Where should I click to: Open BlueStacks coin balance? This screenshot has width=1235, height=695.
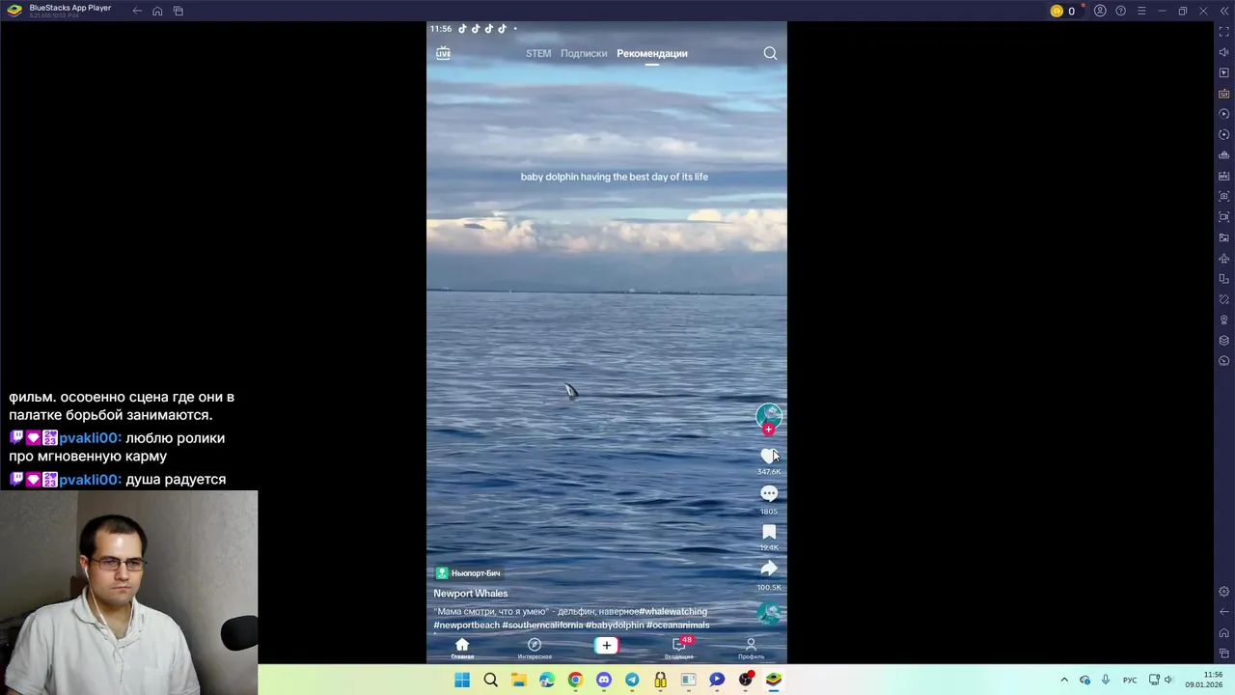(1062, 11)
